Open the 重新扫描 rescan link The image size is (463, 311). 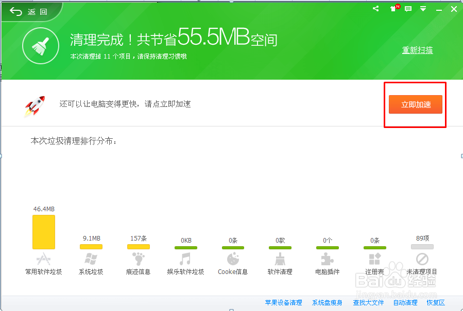pos(417,50)
